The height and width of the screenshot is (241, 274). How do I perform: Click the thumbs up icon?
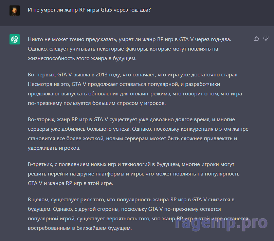[256, 39]
